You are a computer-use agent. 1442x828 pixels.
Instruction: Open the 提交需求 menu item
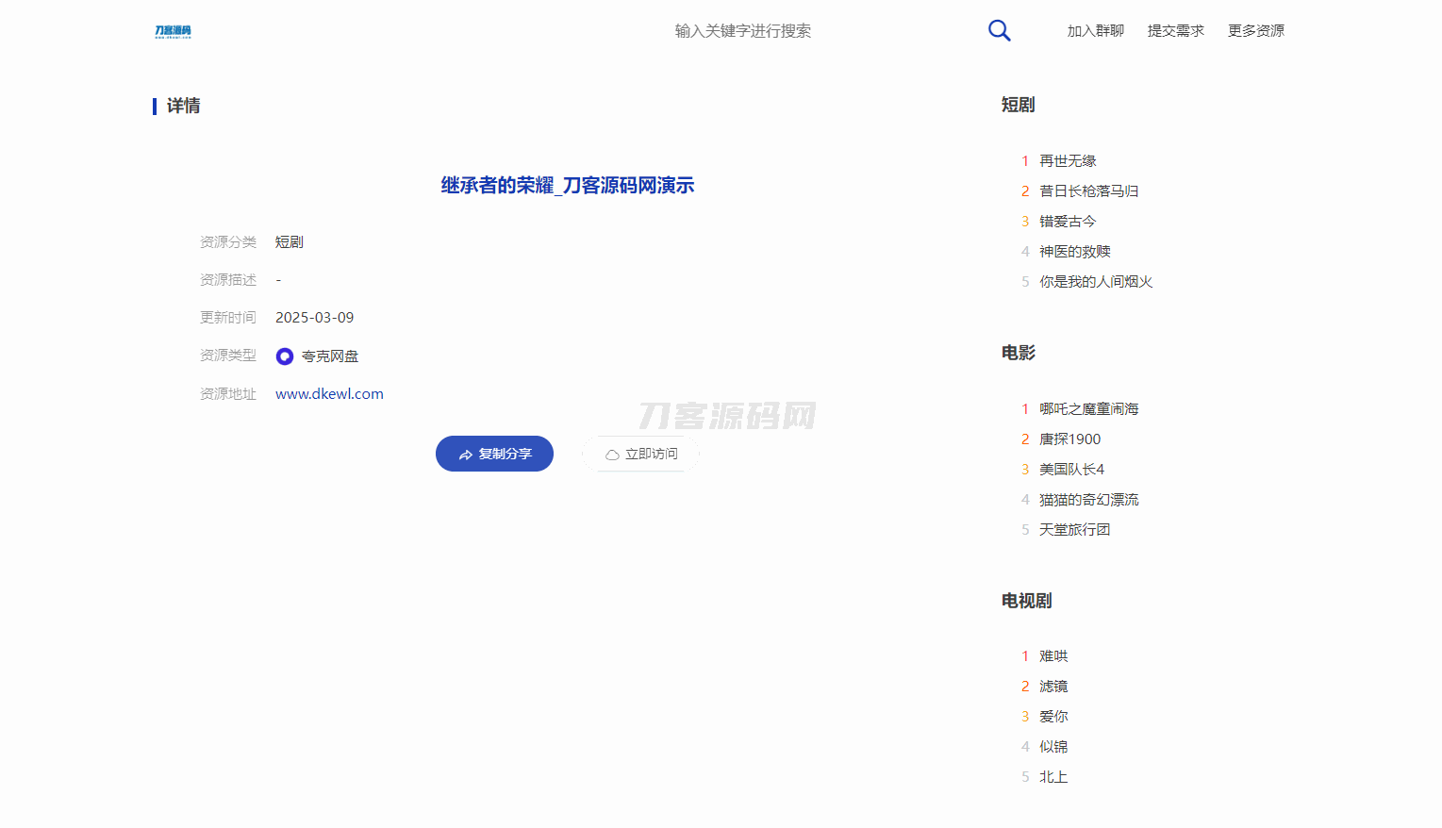pos(1175,31)
